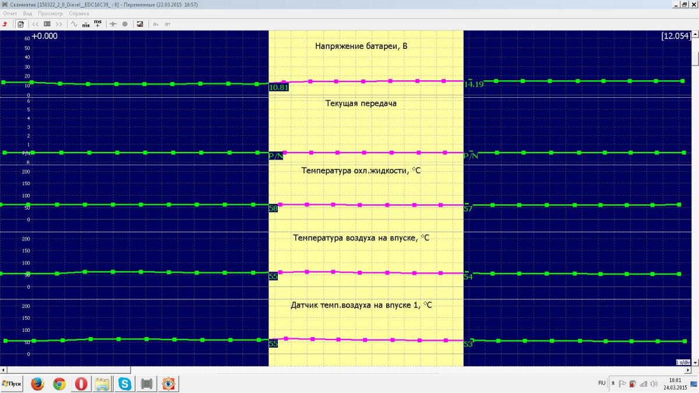699x393 pixels.
Task: Click the Action Center flag tray icon
Action: pos(622,384)
